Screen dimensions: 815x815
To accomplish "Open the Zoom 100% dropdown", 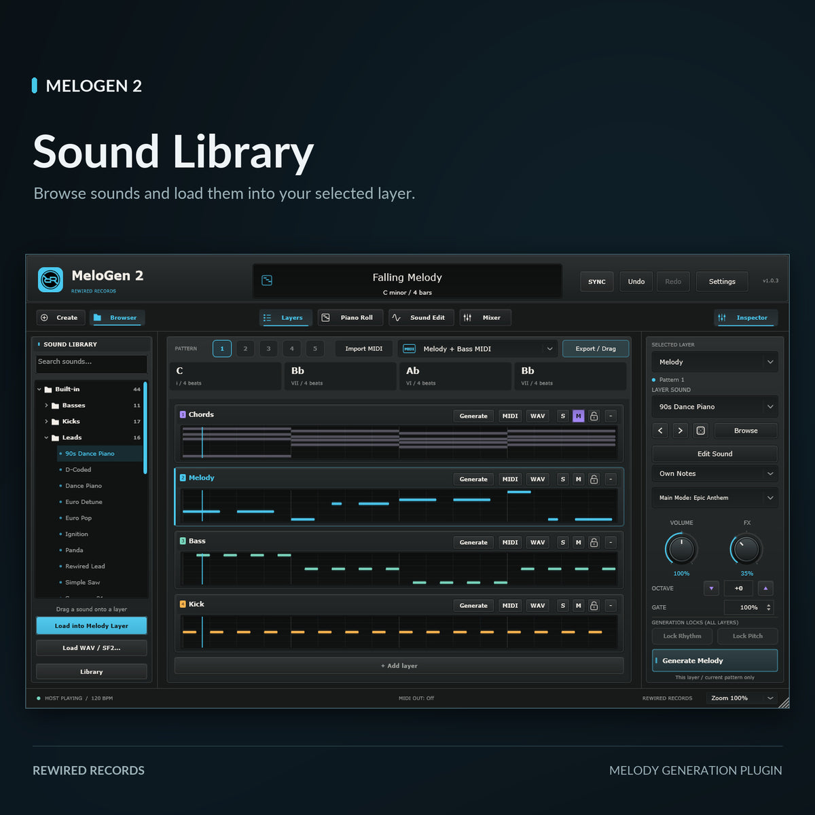I will pos(742,698).
